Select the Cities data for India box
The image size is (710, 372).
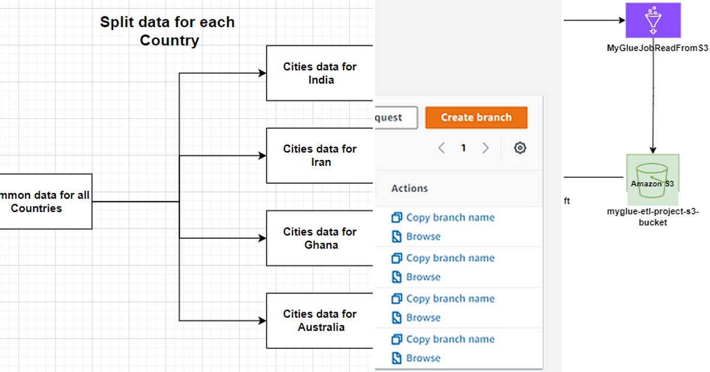pos(319,73)
